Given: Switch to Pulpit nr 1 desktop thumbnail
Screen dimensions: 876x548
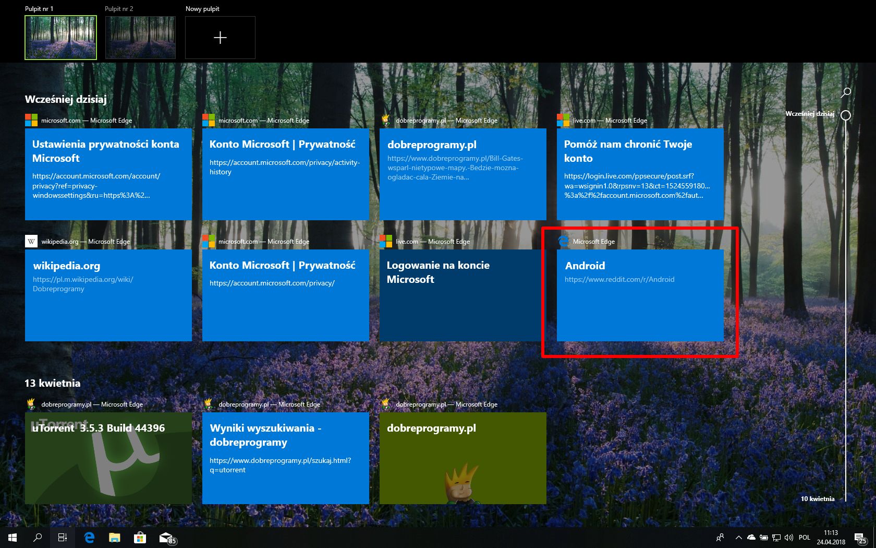Looking at the screenshot, I should coord(60,37).
